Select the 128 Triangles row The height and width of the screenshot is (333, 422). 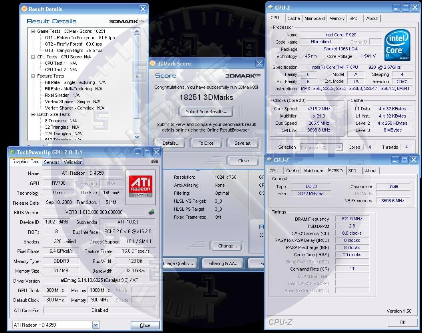pyautogui.click(x=63, y=134)
